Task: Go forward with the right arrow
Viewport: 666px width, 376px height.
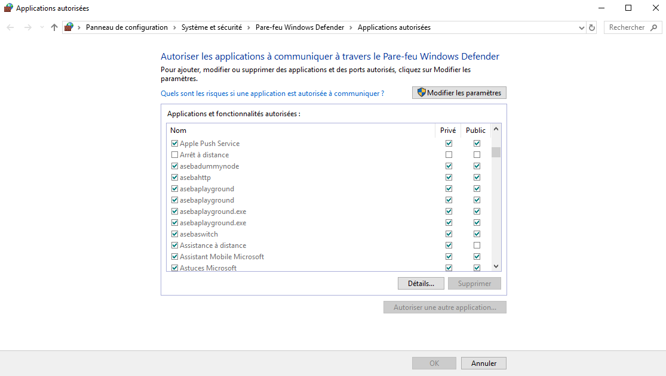Action: [x=28, y=27]
